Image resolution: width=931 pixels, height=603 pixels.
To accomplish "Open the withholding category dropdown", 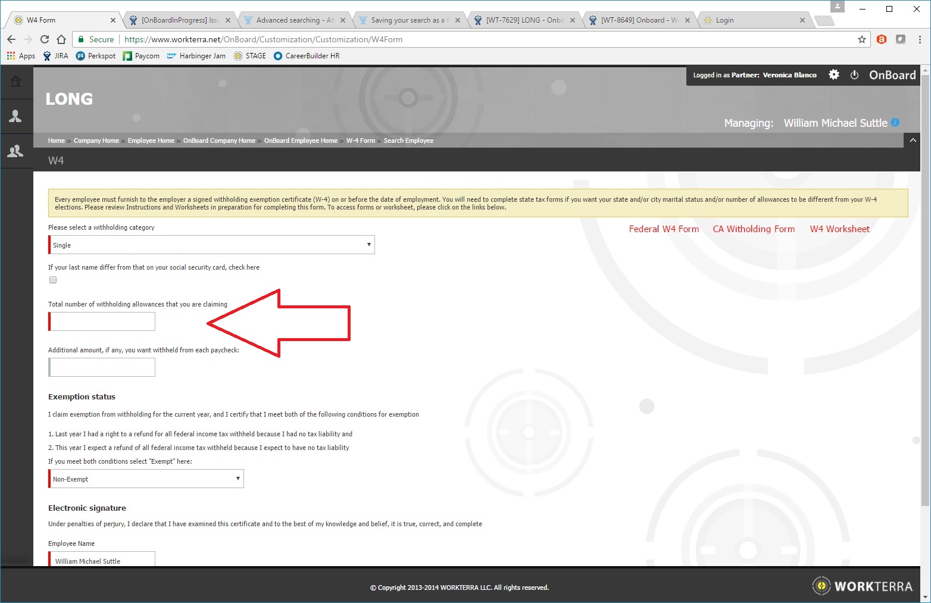I will (x=211, y=245).
